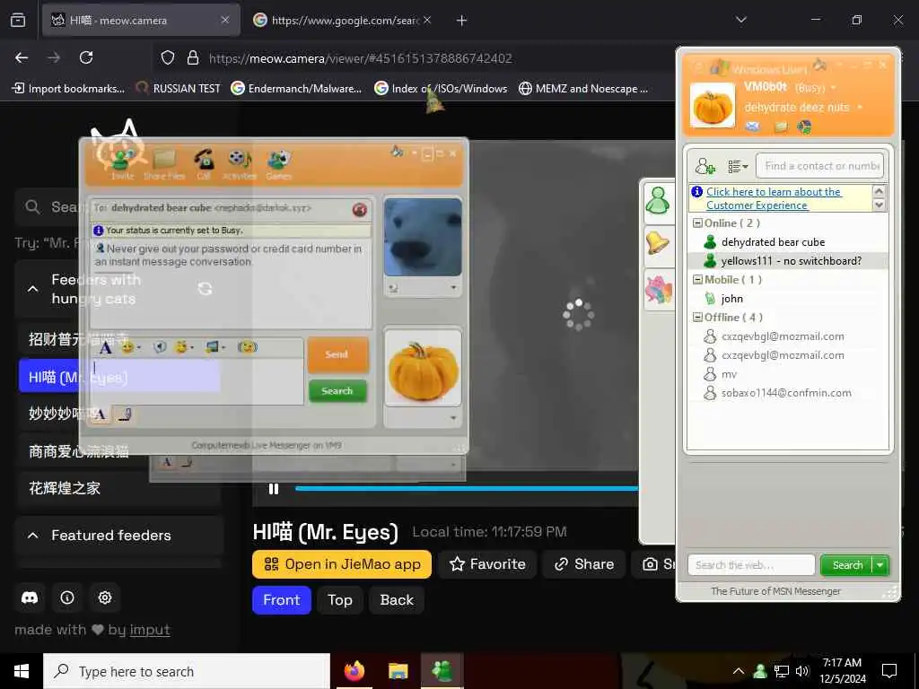The height and width of the screenshot is (689, 919).
Task: Record a voice clip with speaker icon
Action: click(x=160, y=347)
